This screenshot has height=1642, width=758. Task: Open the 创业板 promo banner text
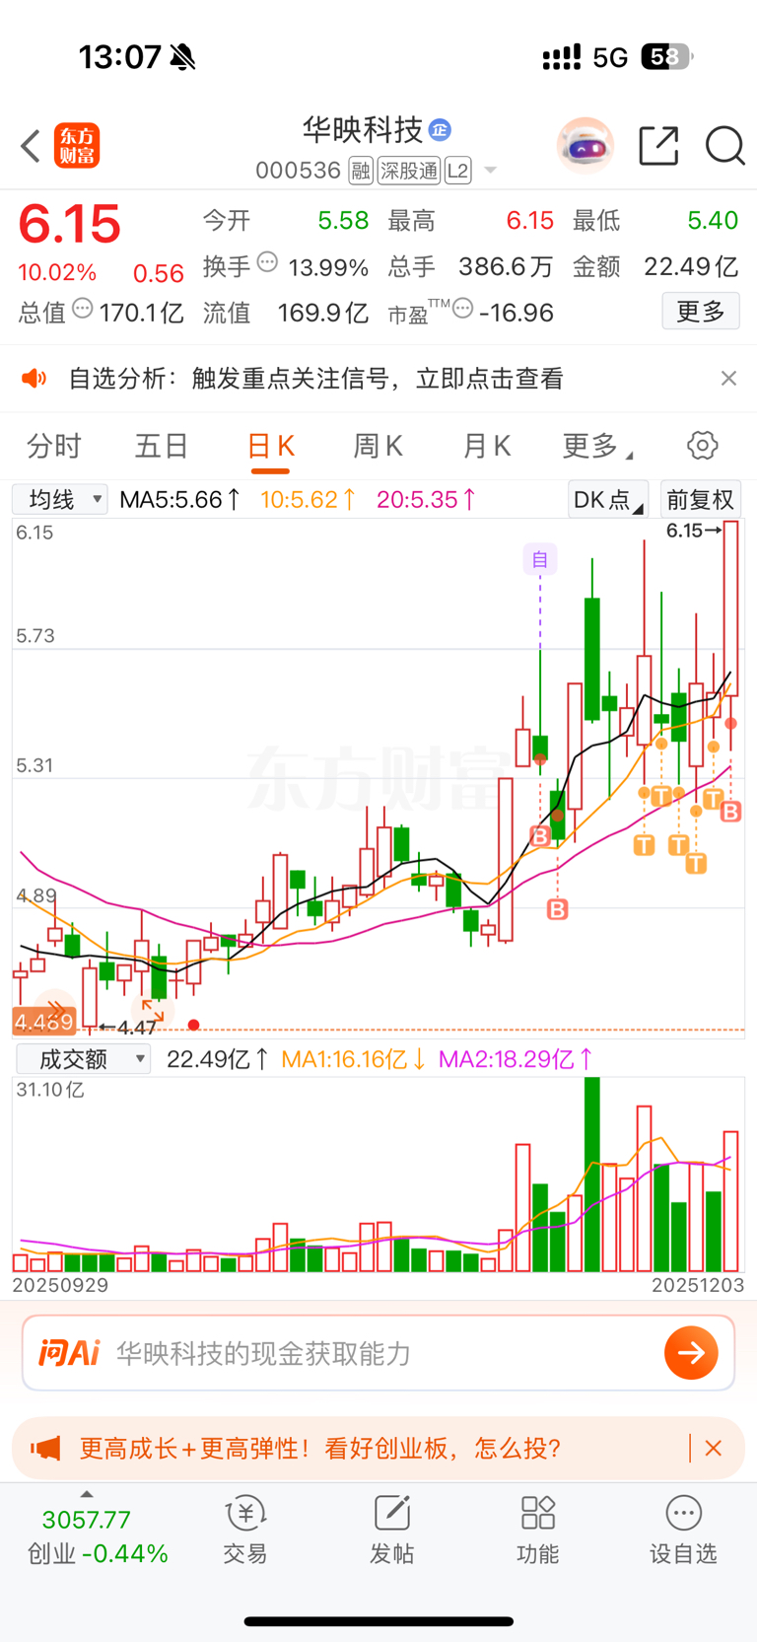point(320,1448)
